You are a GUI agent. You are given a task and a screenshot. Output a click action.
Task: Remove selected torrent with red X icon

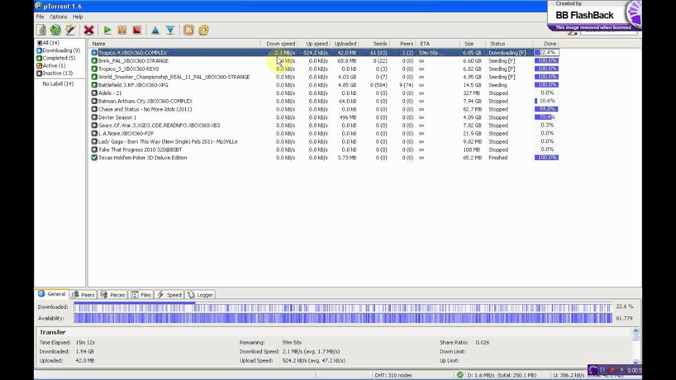coord(89,30)
